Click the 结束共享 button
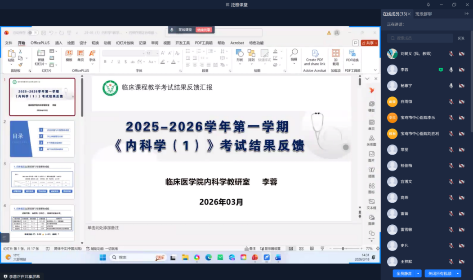The width and height of the screenshot is (473, 280). pyautogui.click(x=204, y=30)
